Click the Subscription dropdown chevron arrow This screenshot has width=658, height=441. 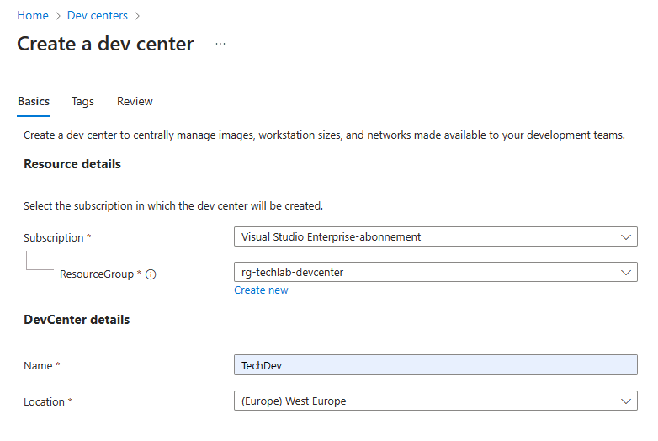point(626,237)
